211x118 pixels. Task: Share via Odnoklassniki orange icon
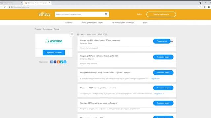click(58, 62)
